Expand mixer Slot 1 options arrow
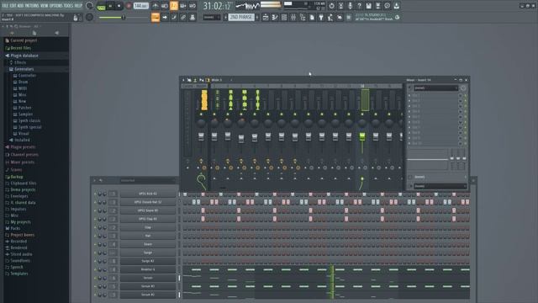Viewport: 538px width, 303px height. [409, 95]
